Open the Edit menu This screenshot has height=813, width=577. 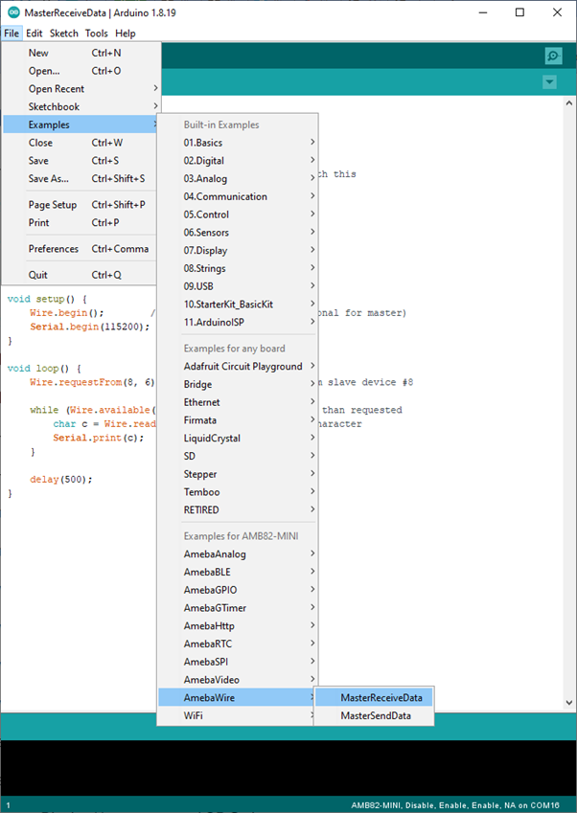click(x=34, y=34)
